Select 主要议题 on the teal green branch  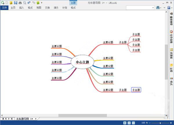(108, 74)
